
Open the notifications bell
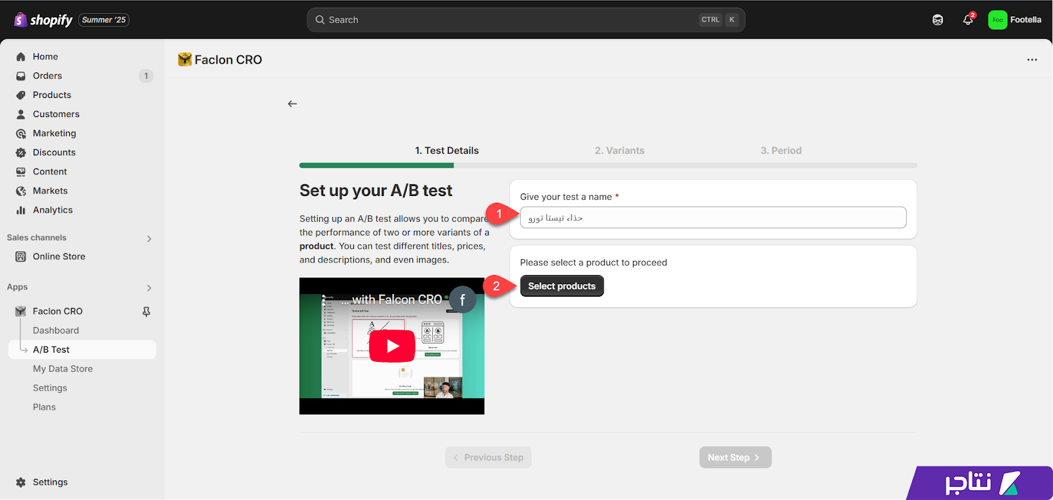pos(968,20)
